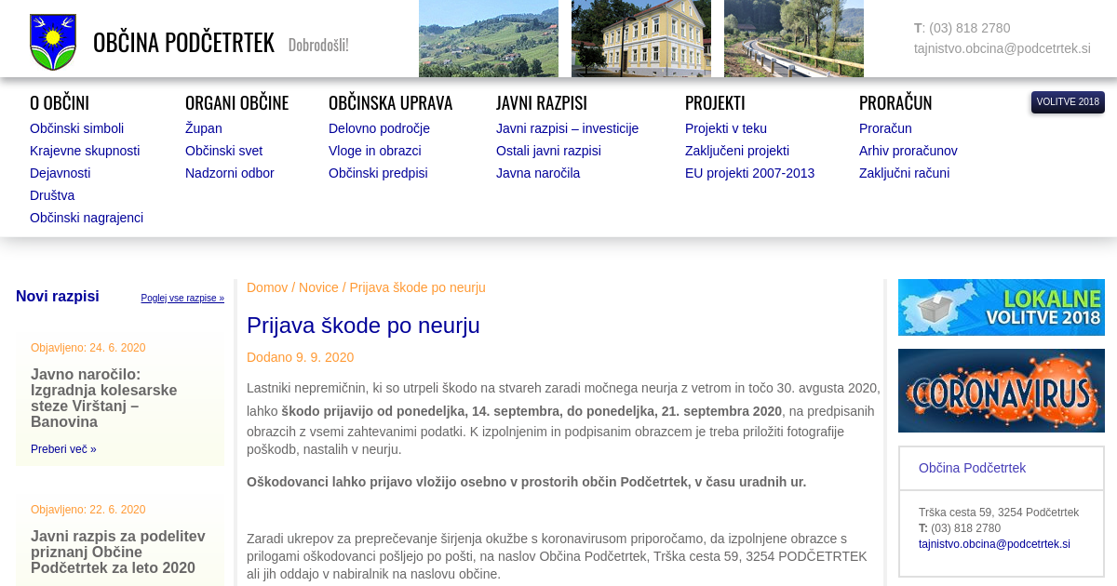This screenshot has height=586, width=1117.
Task: Click Poglej vse razpise link
Action: point(182,299)
